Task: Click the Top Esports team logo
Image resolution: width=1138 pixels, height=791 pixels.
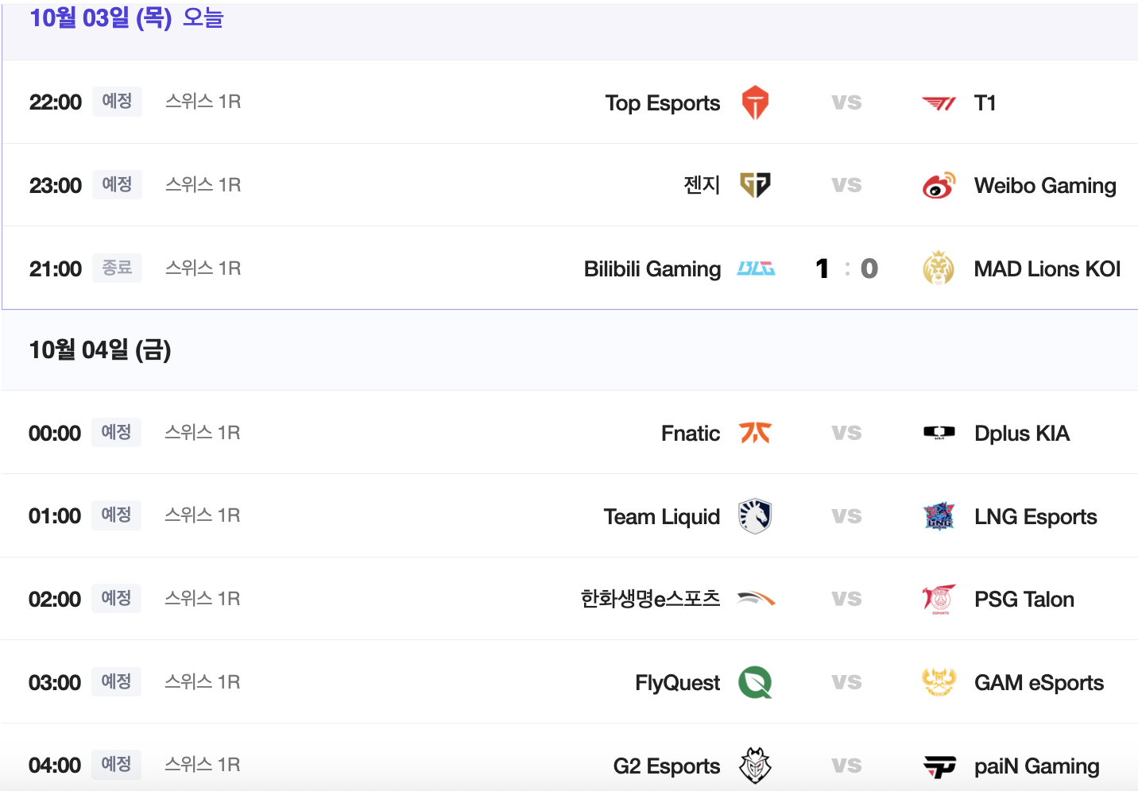Action: (756, 102)
